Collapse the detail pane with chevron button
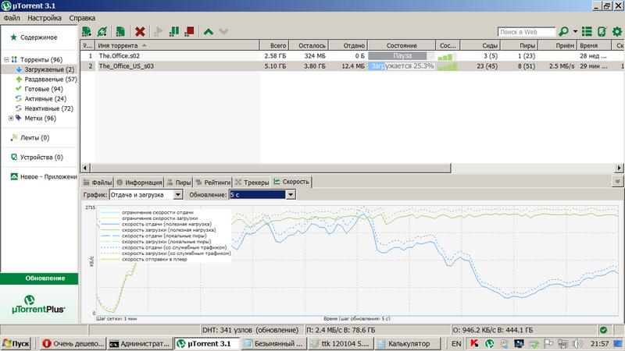Image resolution: width=625 pixels, height=351 pixels. [x=617, y=182]
